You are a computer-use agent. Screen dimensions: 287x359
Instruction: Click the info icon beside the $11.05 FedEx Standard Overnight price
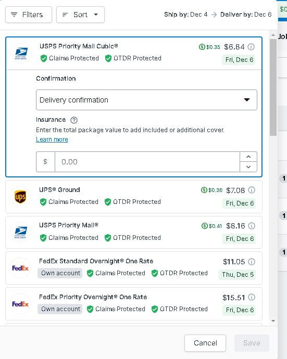click(252, 262)
